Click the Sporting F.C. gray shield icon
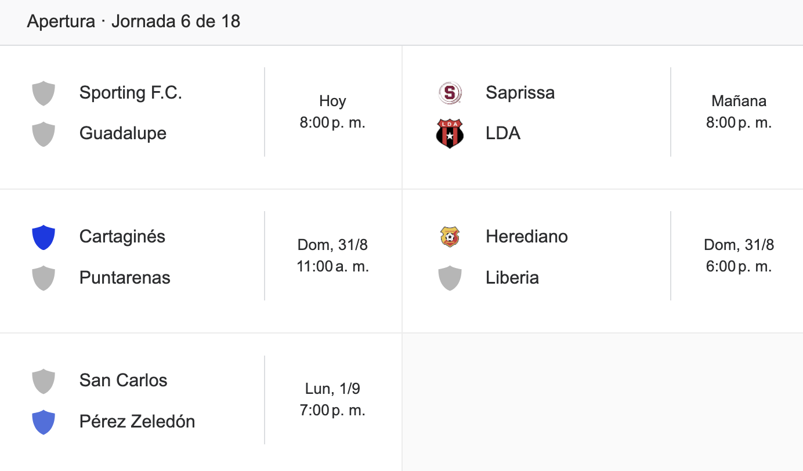This screenshot has width=803, height=471. click(44, 93)
